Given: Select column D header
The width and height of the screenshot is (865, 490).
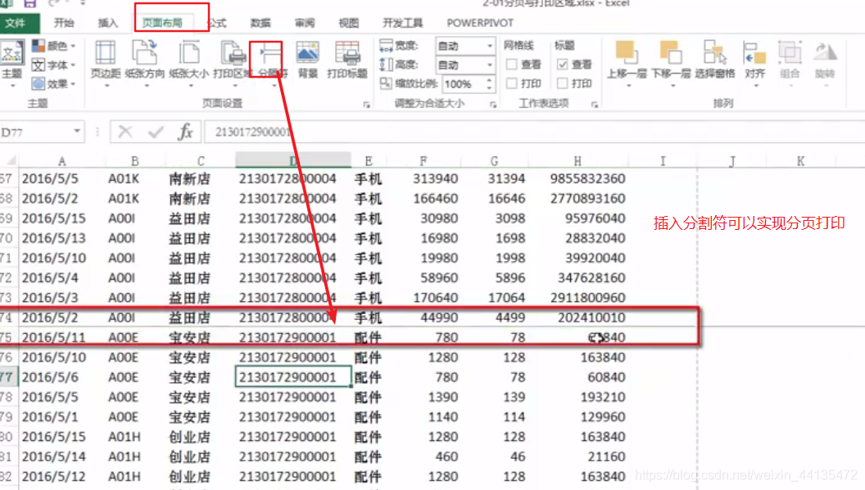Looking at the screenshot, I should click(293, 160).
